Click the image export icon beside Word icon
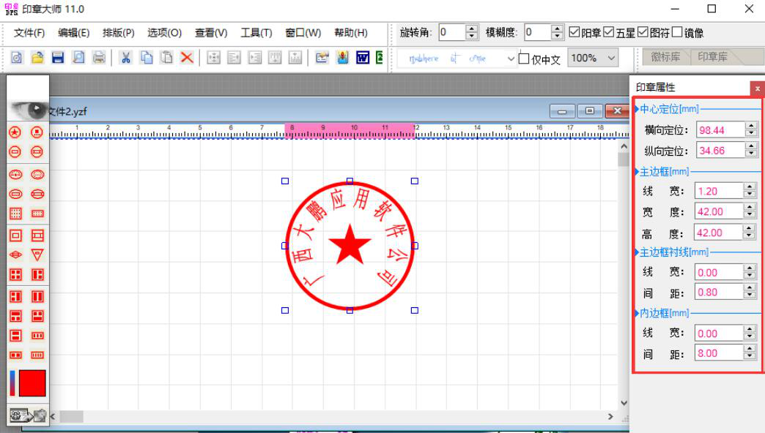765x433 pixels. (343, 58)
